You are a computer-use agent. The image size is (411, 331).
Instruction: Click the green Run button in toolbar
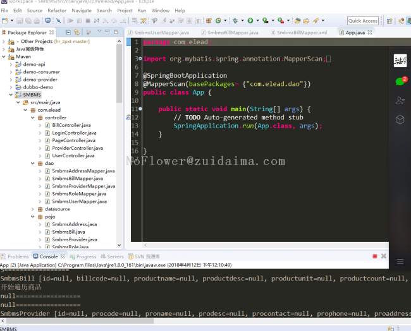pos(250,21)
